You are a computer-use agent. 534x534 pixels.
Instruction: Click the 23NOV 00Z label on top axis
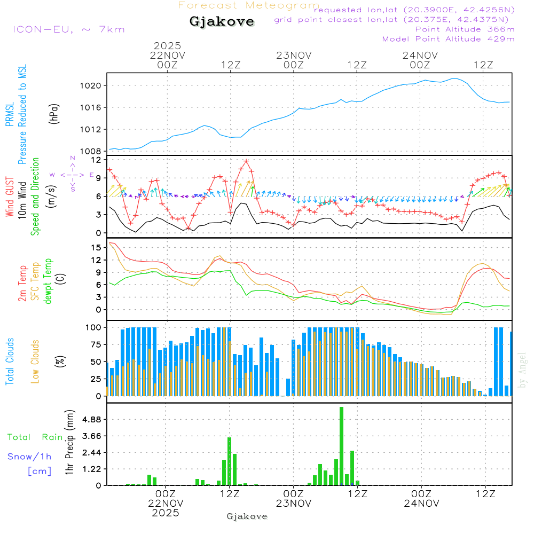293,59
